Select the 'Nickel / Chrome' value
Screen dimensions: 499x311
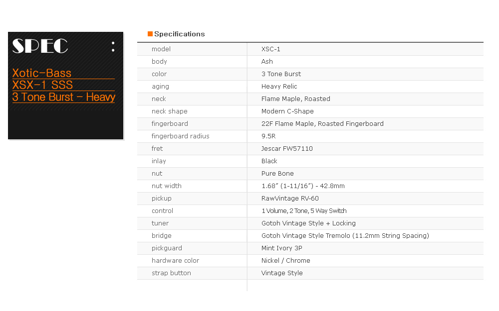pyautogui.click(x=286, y=261)
